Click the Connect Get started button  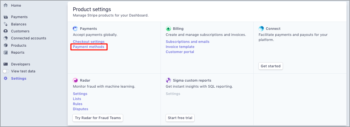pyautogui.click(x=271, y=66)
